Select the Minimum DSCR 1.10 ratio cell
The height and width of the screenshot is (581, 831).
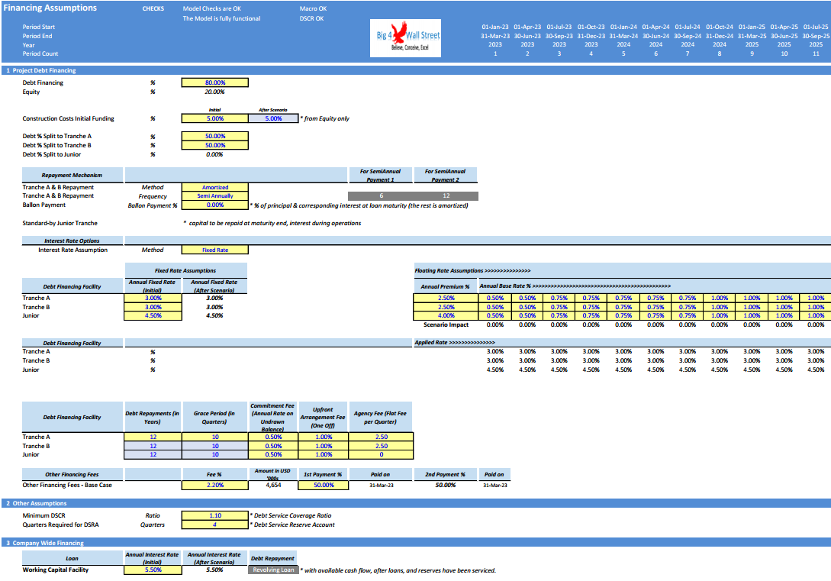(214, 515)
